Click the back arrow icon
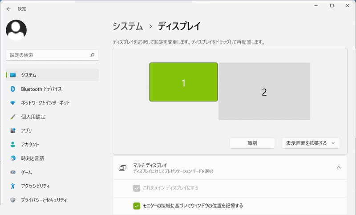Screen dimensions: 356x215 8,9
